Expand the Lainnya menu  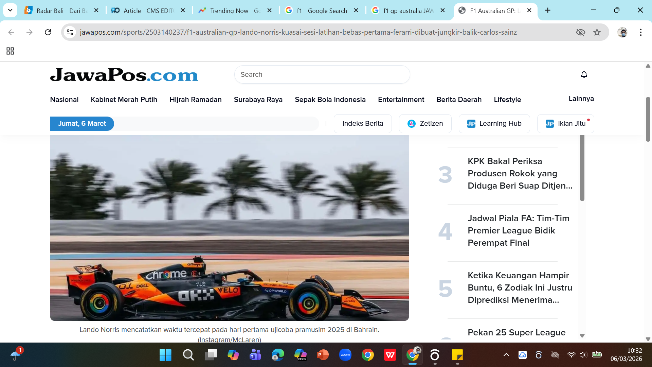[x=581, y=99]
